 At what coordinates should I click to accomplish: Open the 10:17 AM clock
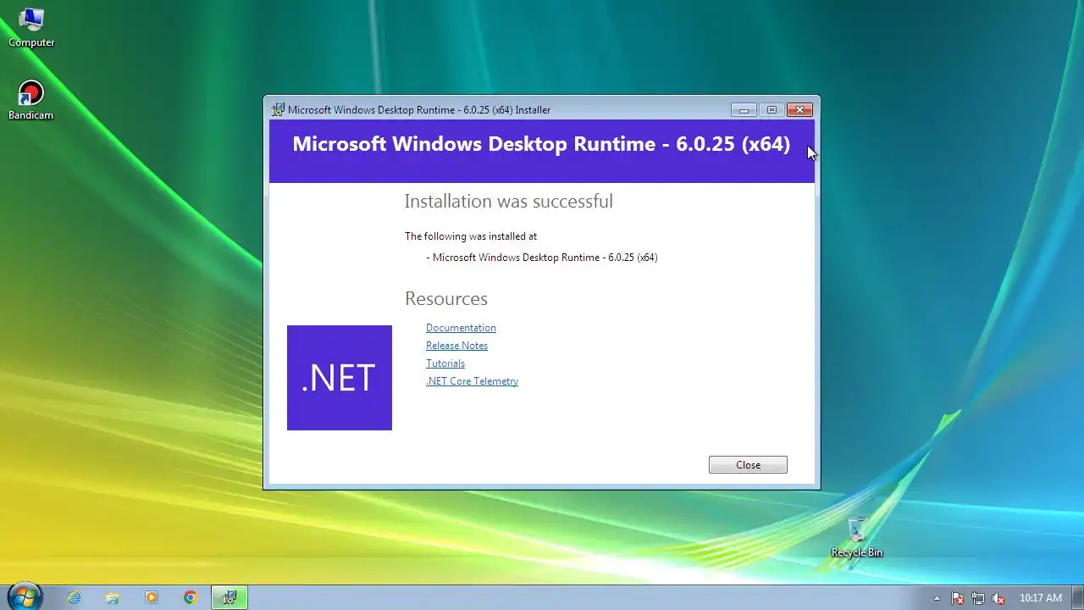(x=1041, y=598)
